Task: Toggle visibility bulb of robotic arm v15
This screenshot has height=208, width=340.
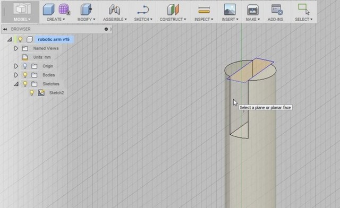Action: click(x=20, y=39)
